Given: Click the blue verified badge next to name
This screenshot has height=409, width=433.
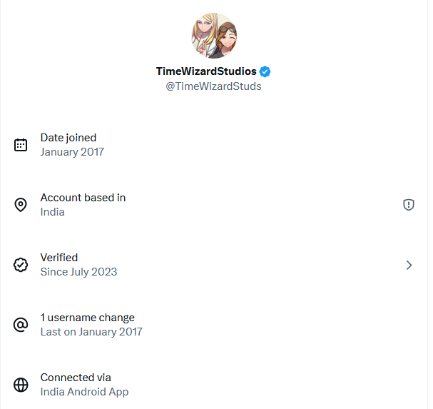Looking at the screenshot, I should pyautogui.click(x=265, y=71).
